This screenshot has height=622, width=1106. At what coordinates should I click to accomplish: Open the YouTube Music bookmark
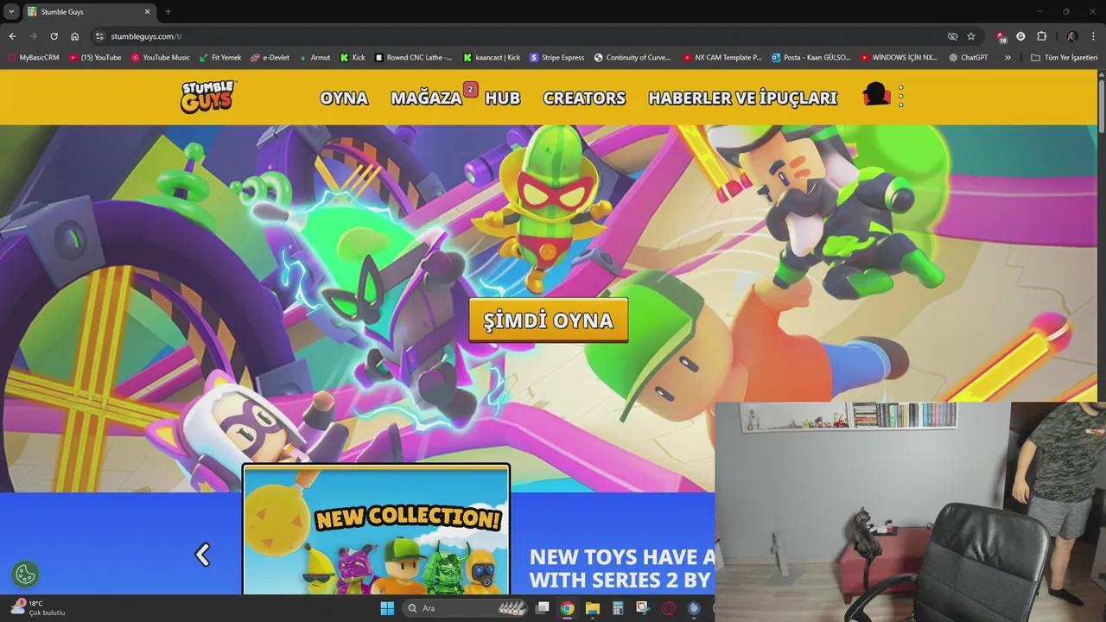point(161,58)
